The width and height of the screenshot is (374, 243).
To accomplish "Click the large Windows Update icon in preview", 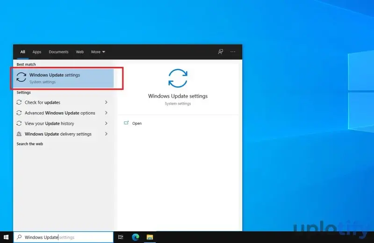I will pos(178,78).
